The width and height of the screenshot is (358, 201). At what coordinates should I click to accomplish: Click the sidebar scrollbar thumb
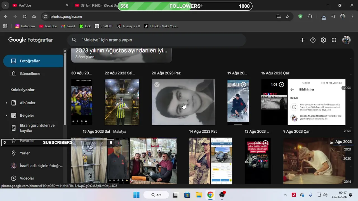click(65, 89)
